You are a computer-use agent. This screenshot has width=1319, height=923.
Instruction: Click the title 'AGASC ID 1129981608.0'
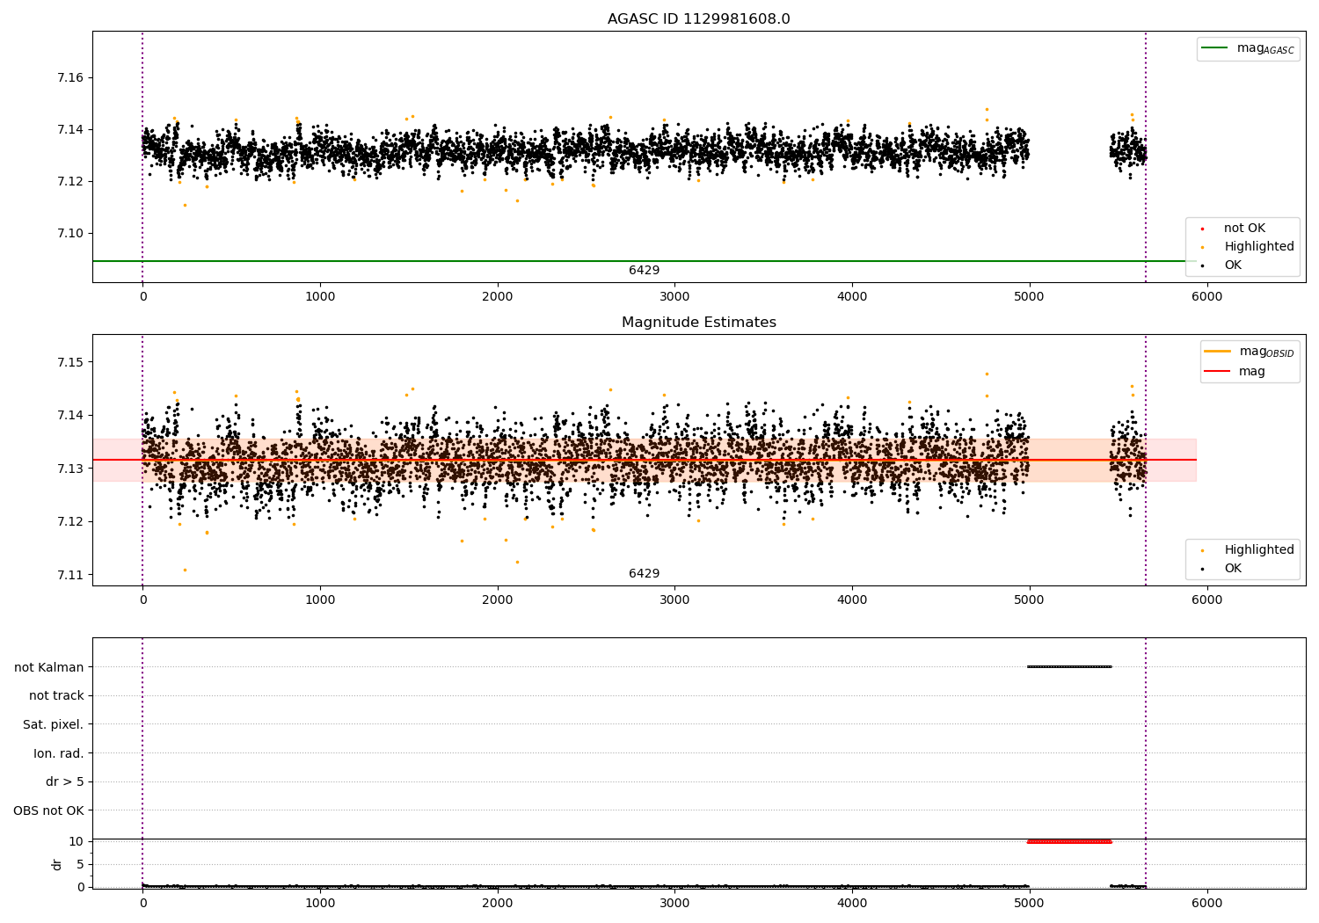pyautogui.click(x=698, y=19)
